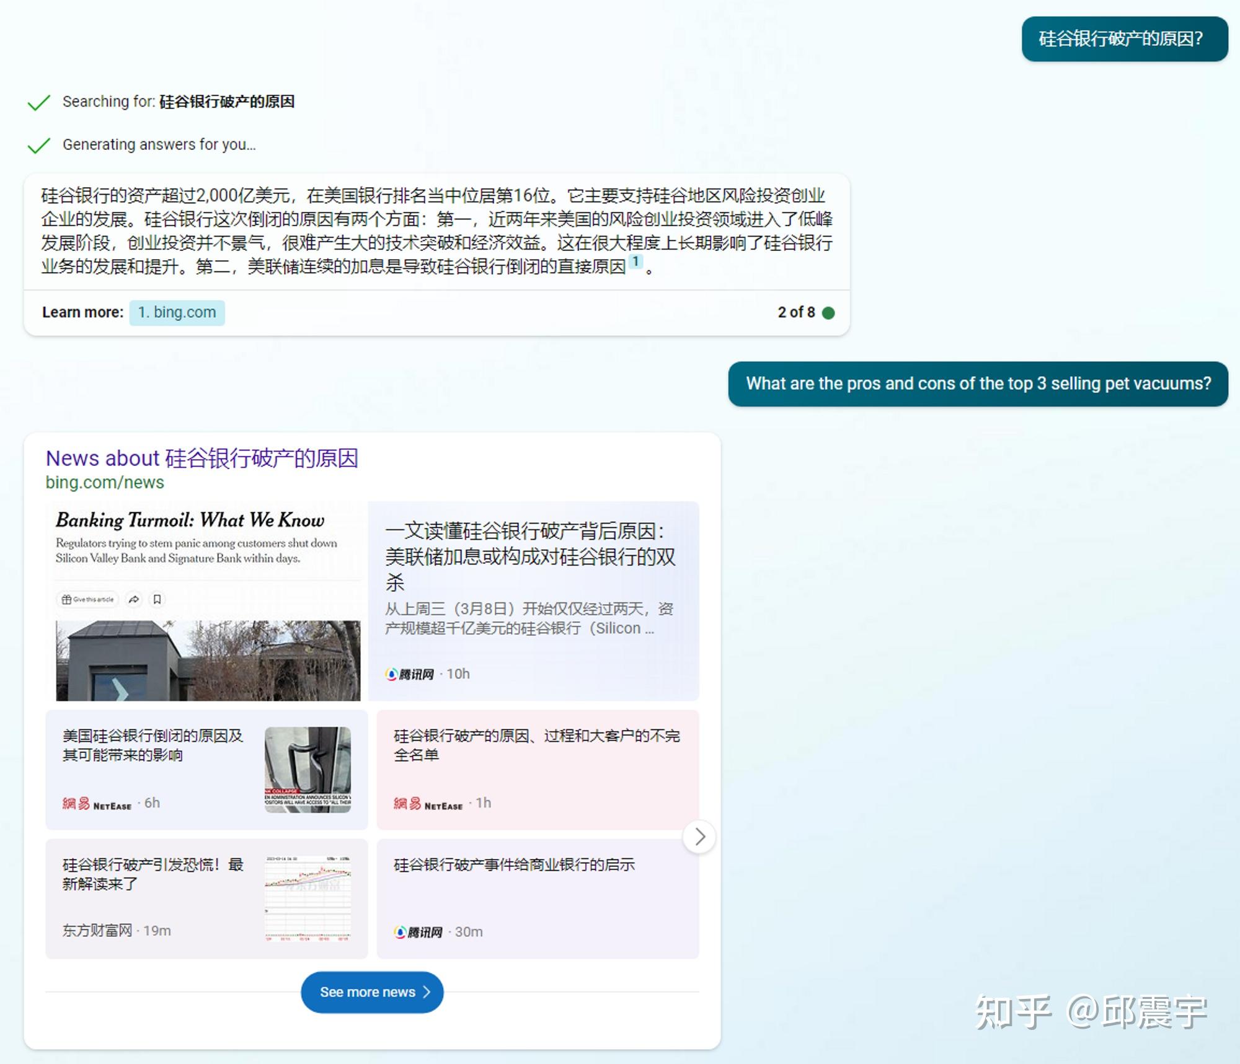Viewport: 1240px width, 1064px height.
Task: Click the pet vacuums question message bubble
Action: coord(978,384)
